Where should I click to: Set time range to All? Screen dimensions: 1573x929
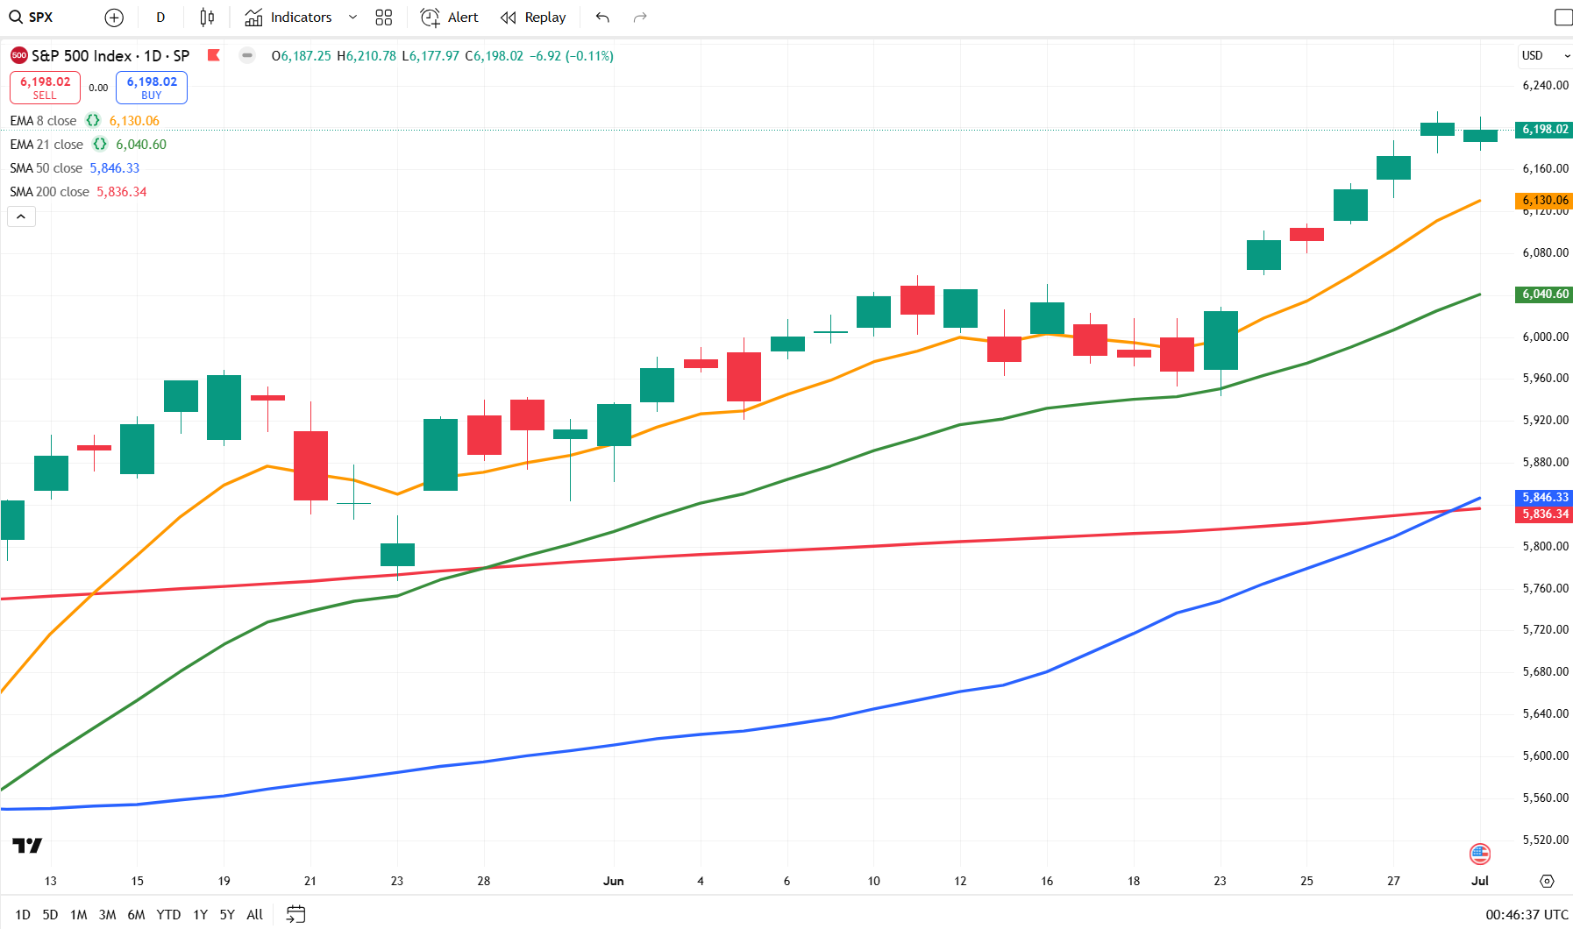pyautogui.click(x=254, y=914)
